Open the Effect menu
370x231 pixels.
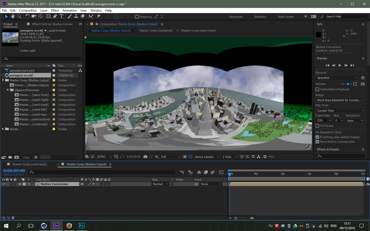(x=55, y=11)
